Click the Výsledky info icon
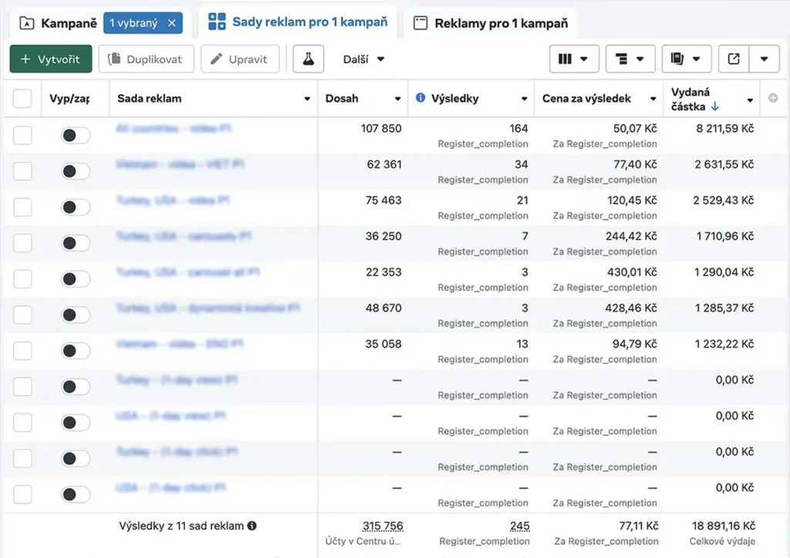The width and height of the screenshot is (790, 558). coord(420,98)
